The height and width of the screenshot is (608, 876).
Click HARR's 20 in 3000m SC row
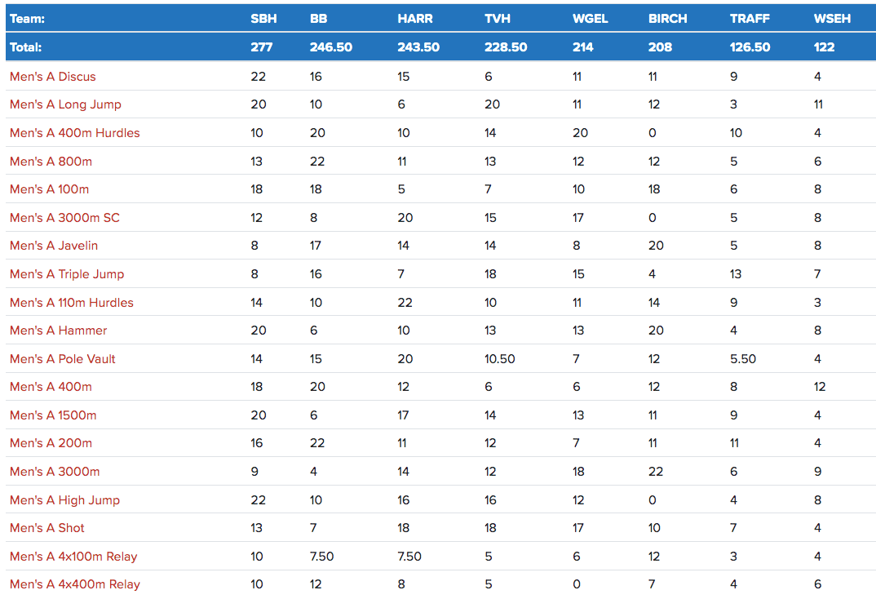click(405, 218)
